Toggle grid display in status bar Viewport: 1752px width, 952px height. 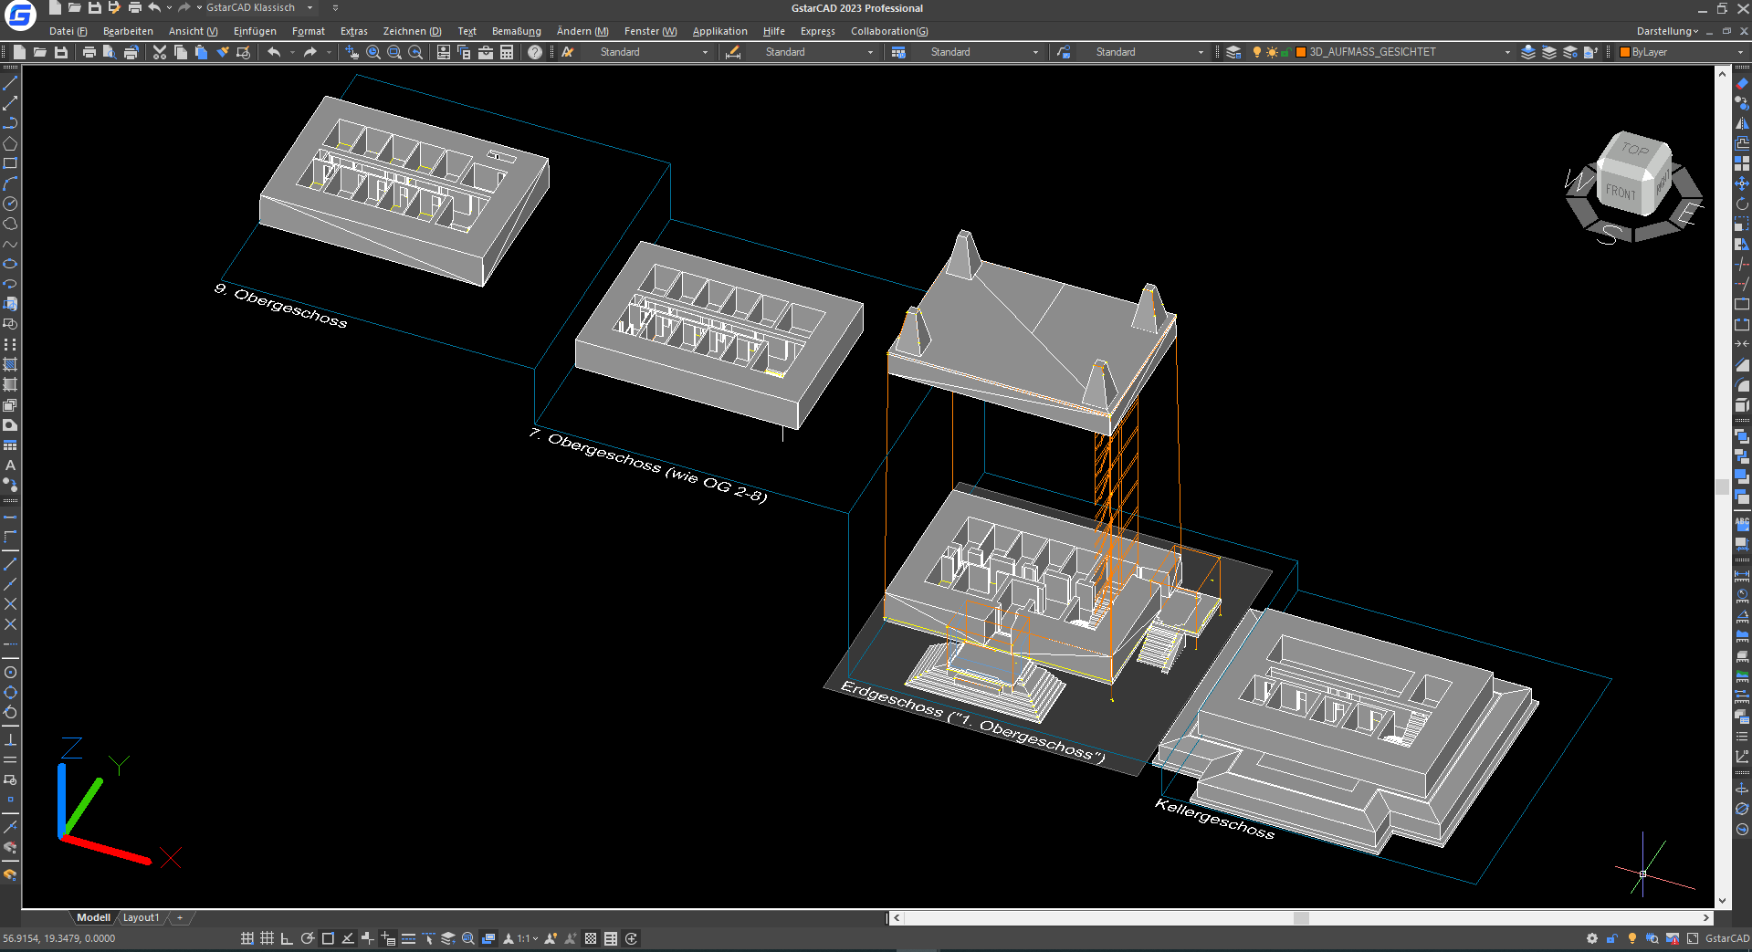click(267, 938)
